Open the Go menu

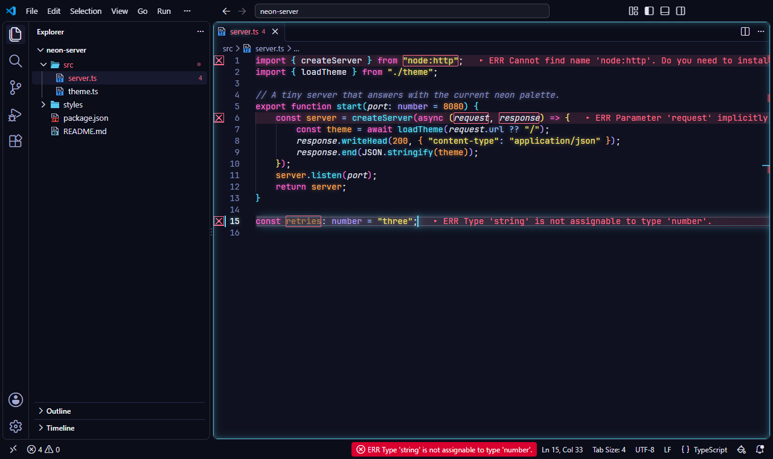click(x=143, y=11)
